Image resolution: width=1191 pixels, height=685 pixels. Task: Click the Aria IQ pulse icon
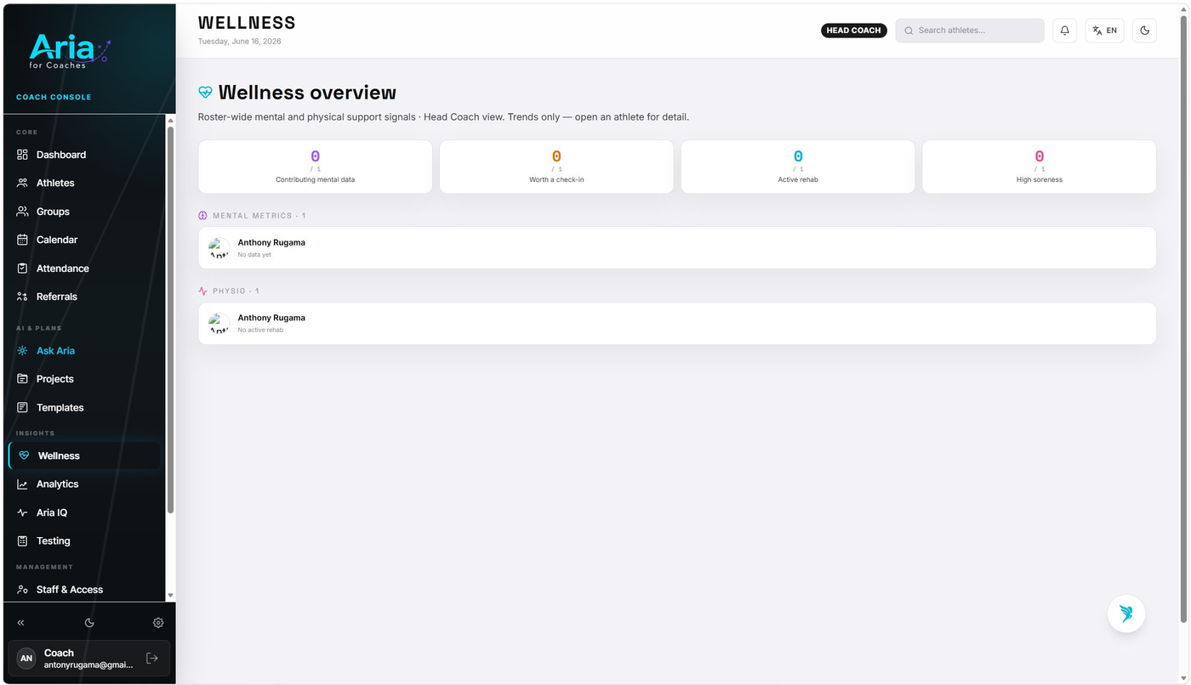pos(23,512)
